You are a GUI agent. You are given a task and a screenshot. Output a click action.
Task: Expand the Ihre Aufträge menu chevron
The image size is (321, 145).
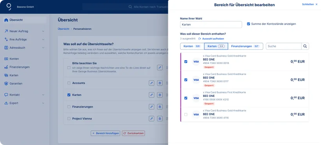pos(43,39)
